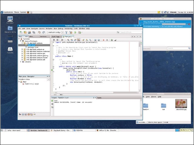
Task: Open the dscn2608.jpg thumbnail
Action: pos(181,103)
